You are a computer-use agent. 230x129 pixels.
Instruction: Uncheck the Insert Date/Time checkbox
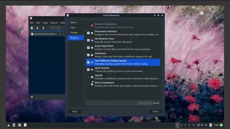[x=88, y=48]
